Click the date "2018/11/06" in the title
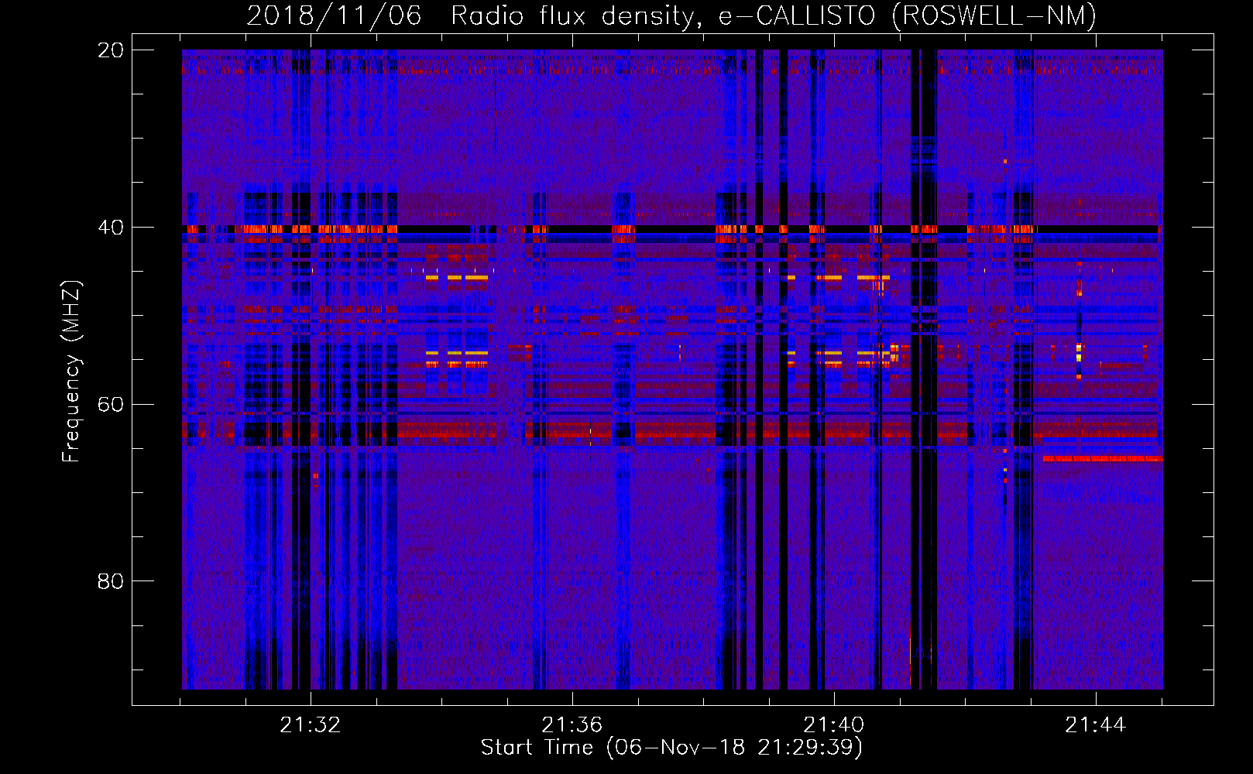This screenshot has height=774, width=1253. pyautogui.click(x=334, y=15)
